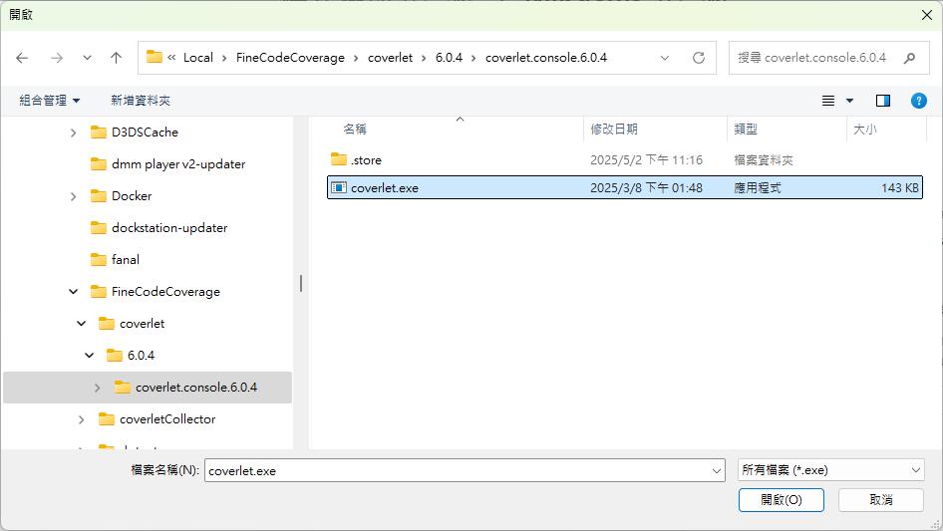Refresh the current folder view

pyautogui.click(x=698, y=58)
